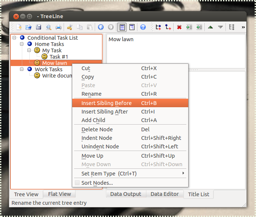Switch to the Title List tab
The image size is (256, 217).
[x=199, y=194]
